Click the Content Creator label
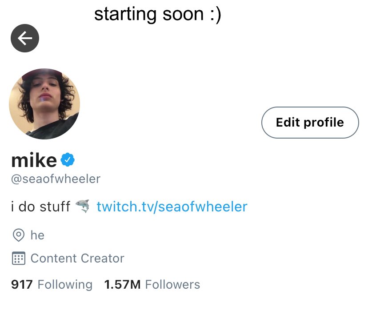 (x=77, y=258)
